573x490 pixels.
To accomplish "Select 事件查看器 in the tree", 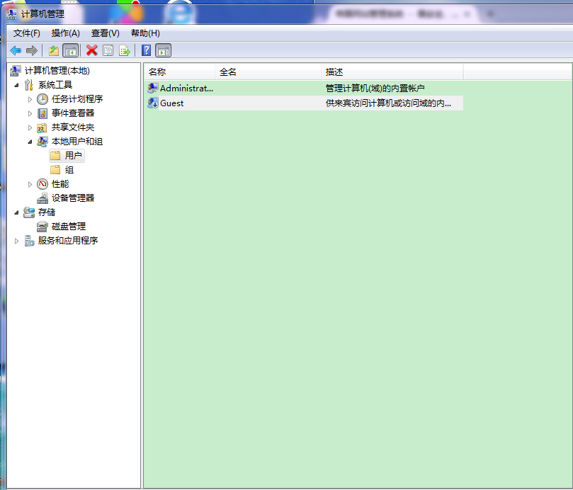I will pos(73,113).
